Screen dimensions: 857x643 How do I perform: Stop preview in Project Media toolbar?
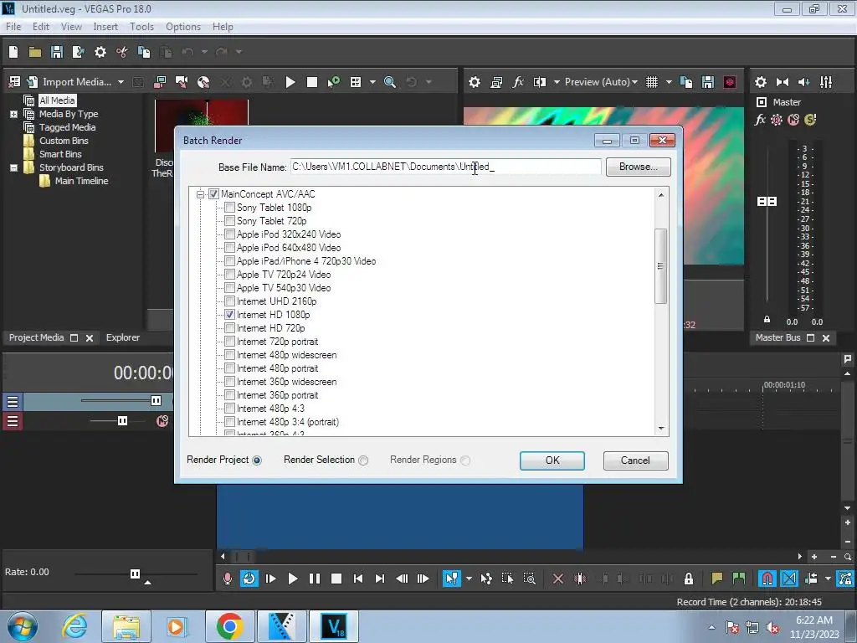coord(312,82)
